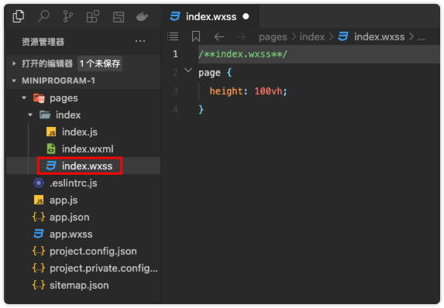Click the JS icon beside index.js

pyautogui.click(x=51, y=132)
